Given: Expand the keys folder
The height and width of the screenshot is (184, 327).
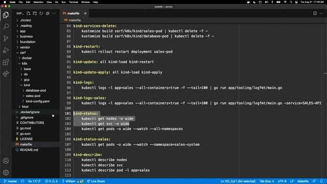Looking at the screenshot, I should click(x=25, y=107).
